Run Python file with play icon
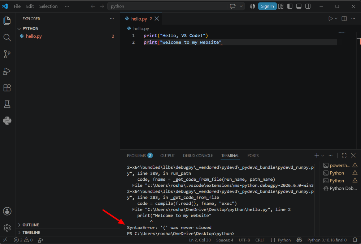The image size is (361, 244). pos(330,19)
